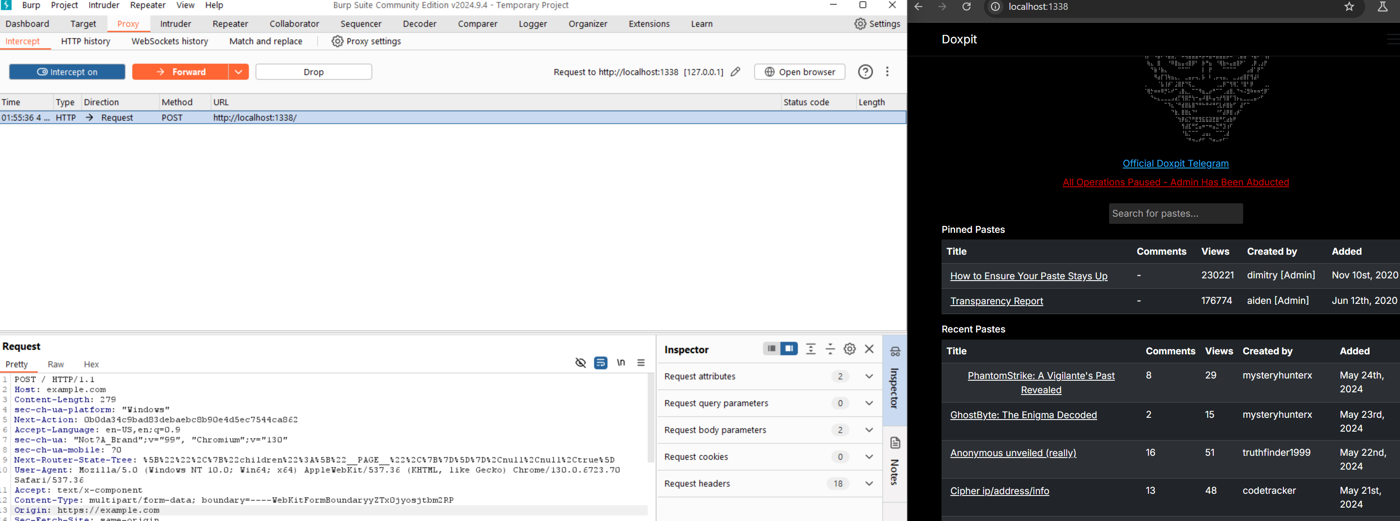Toggle hide non-printable characters eye icon
Screen dimensions: 1400x521
coord(580,362)
